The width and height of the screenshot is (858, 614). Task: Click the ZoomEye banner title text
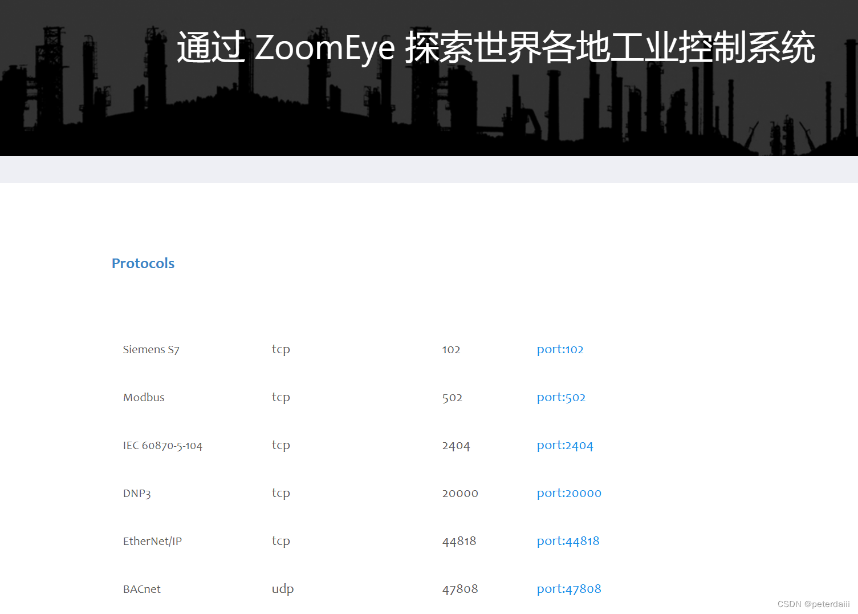pyautogui.click(x=496, y=47)
